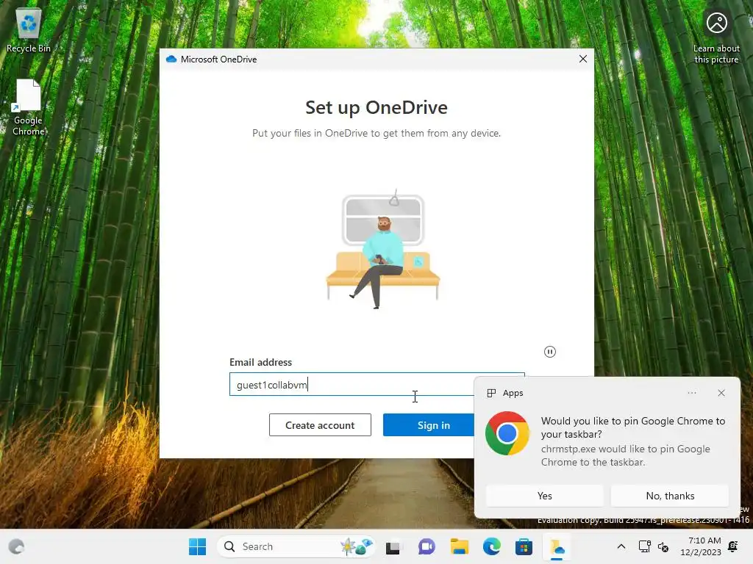753x564 pixels.
Task: Select the Google Chrome desktop shortcut
Action: point(29,107)
